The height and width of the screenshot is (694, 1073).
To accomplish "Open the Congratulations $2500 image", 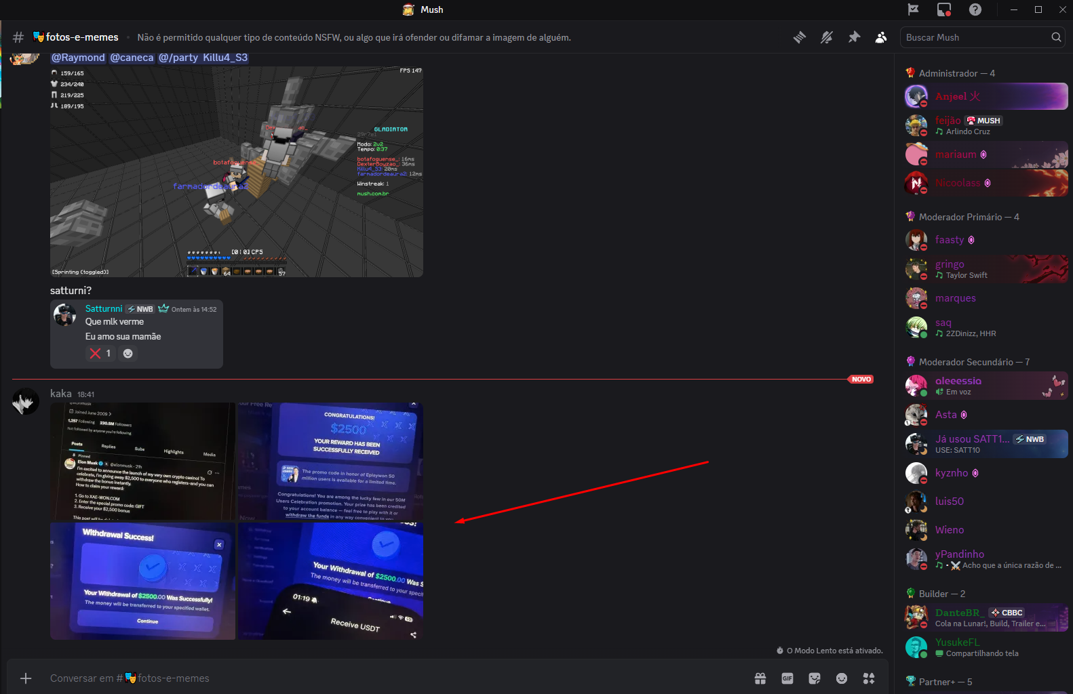I will pyautogui.click(x=330, y=462).
